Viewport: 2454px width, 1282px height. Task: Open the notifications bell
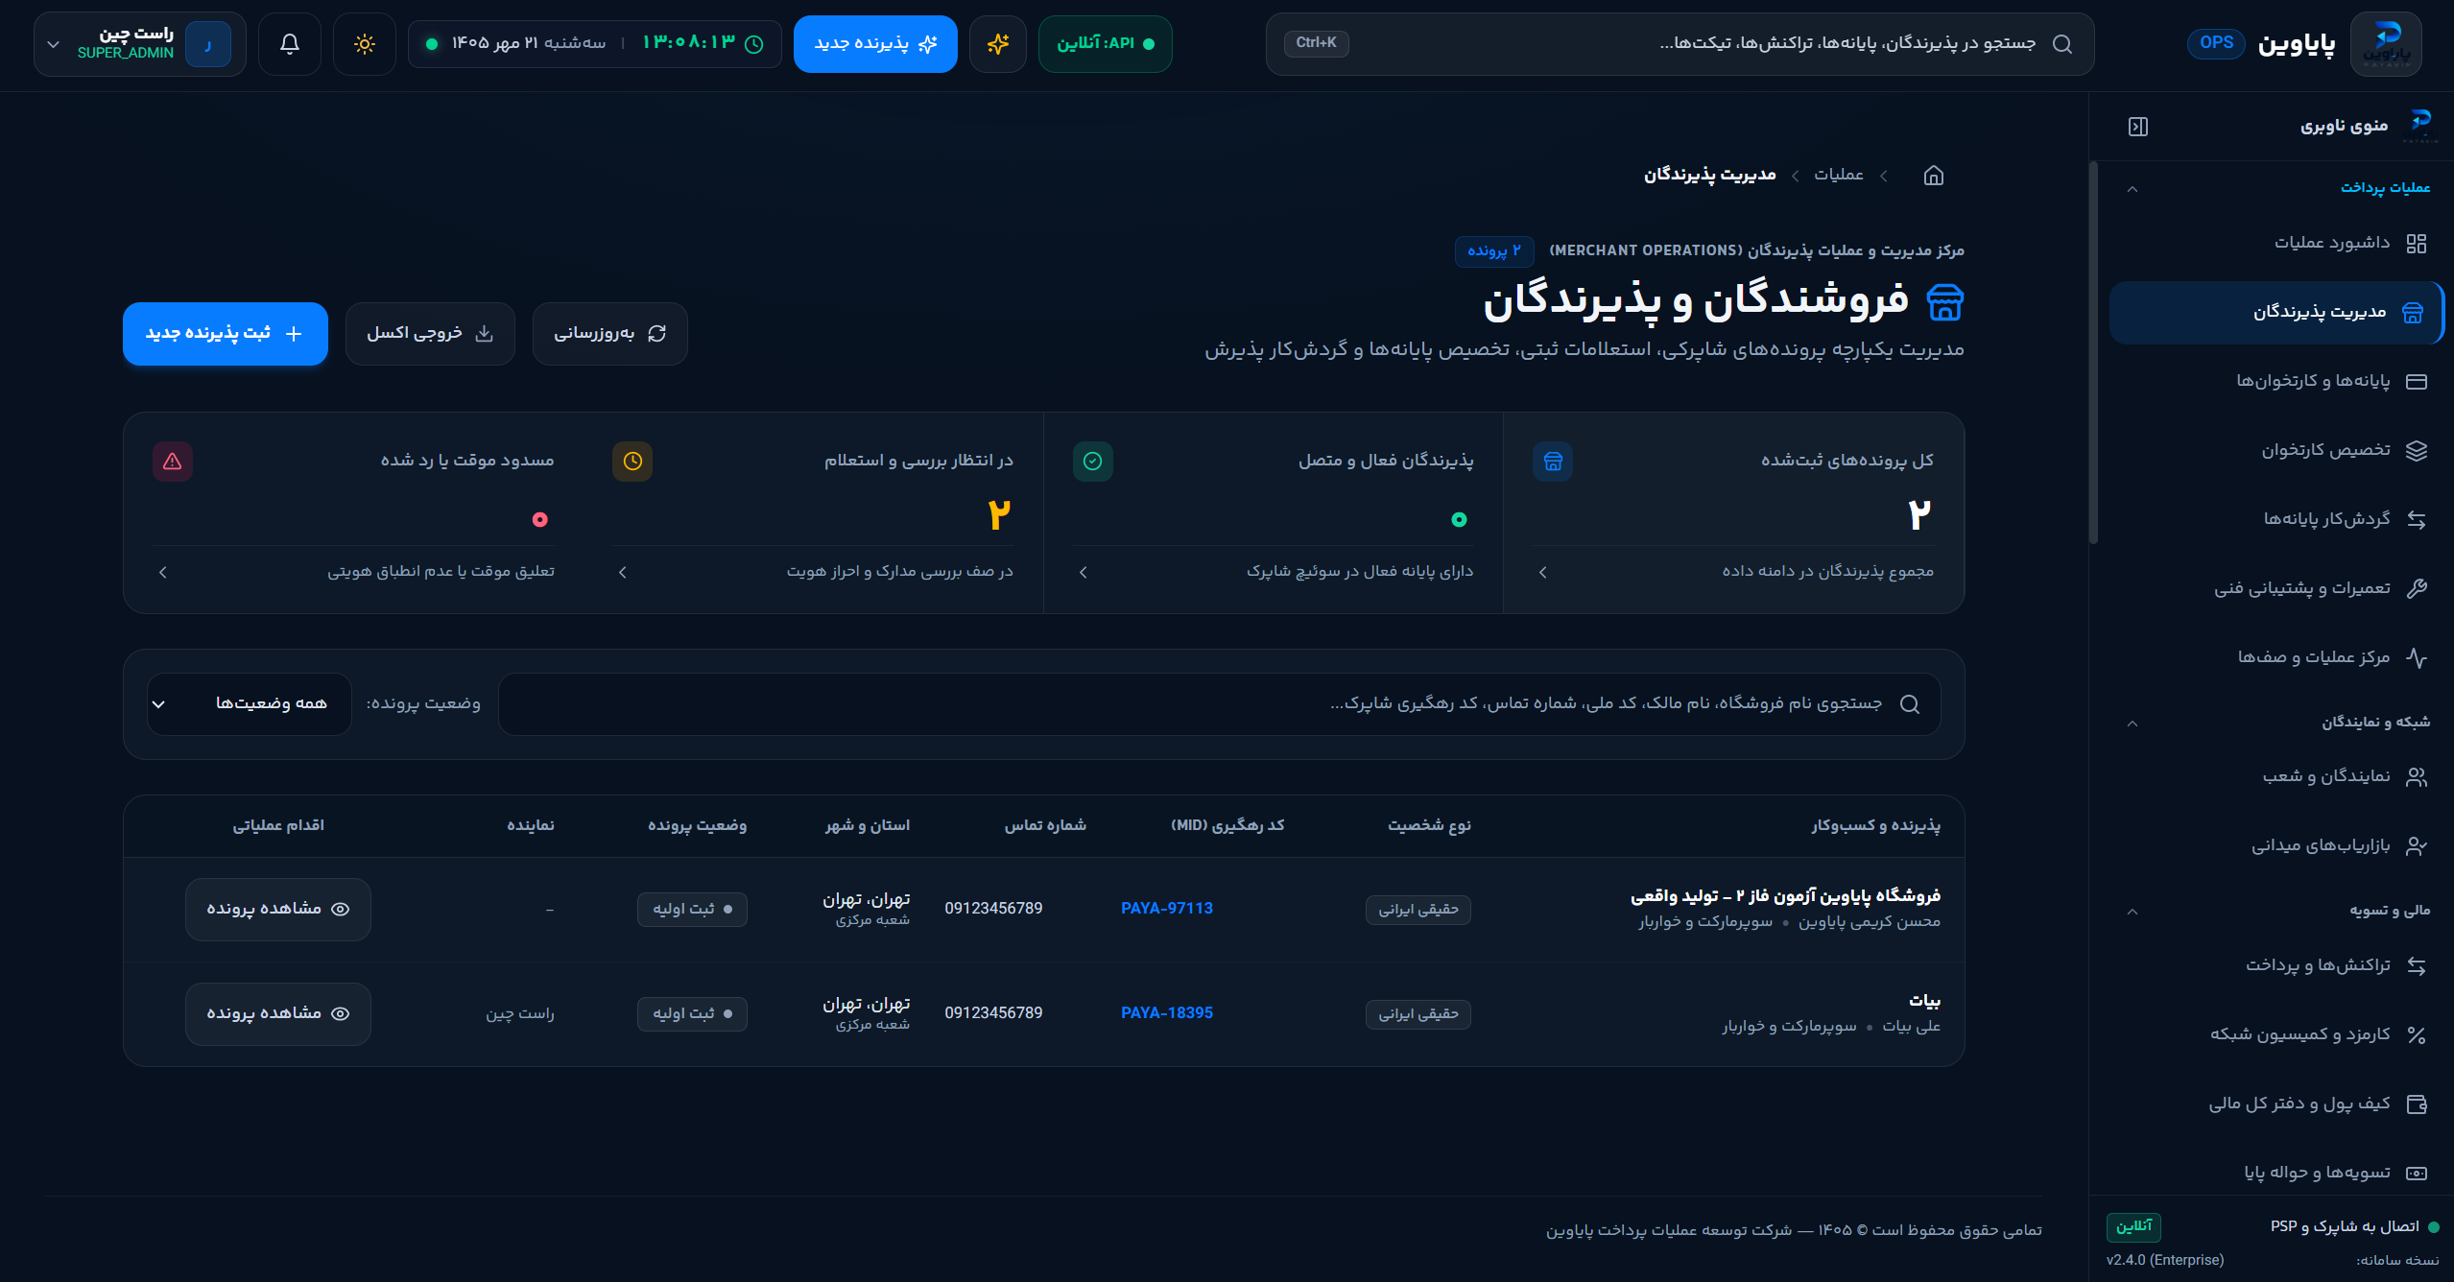pos(290,44)
